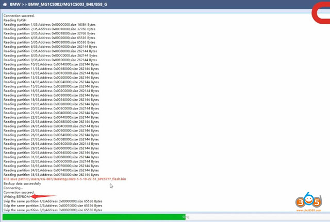This screenshot has width=330, height=222.
Task: Click the green progress bar
Action: [94, 217]
